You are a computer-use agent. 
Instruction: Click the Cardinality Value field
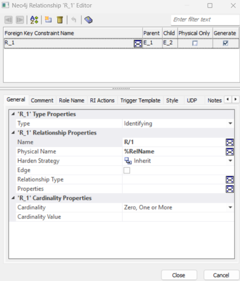coord(178,217)
